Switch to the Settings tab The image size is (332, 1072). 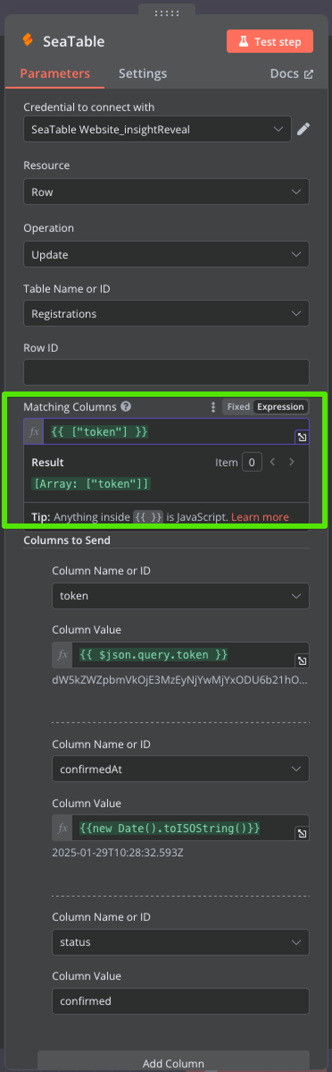pyautogui.click(x=143, y=73)
